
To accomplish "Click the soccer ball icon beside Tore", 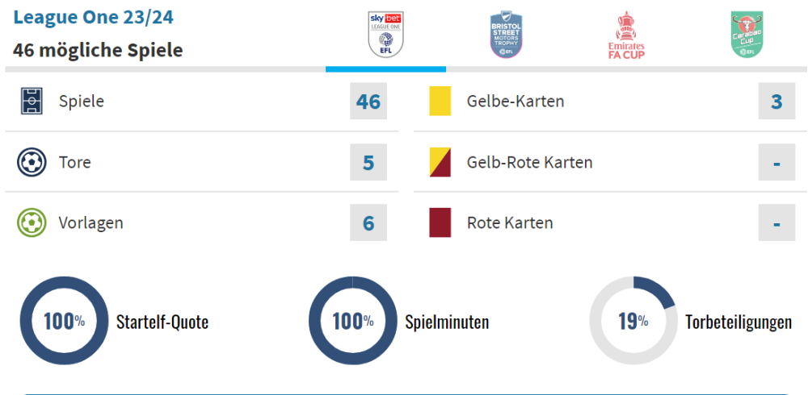I will tap(32, 162).
